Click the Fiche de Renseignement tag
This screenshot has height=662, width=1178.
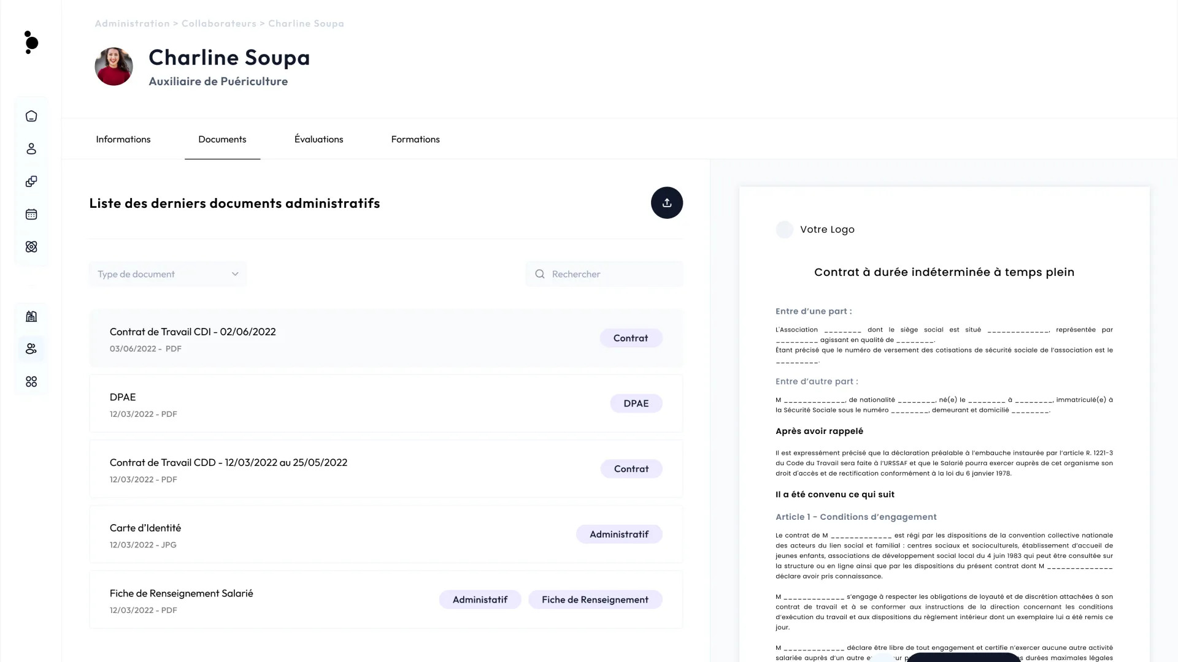pyautogui.click(x=595, y=599)
